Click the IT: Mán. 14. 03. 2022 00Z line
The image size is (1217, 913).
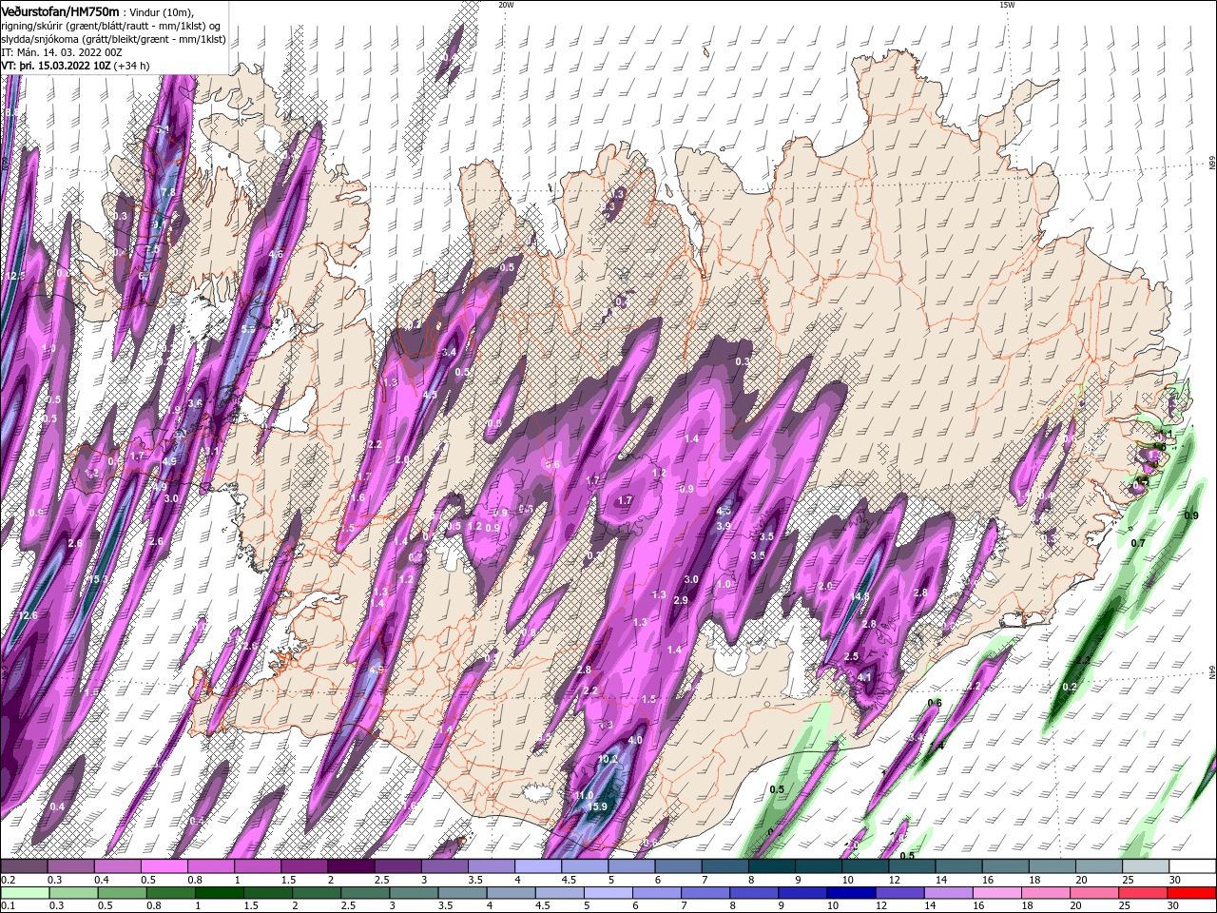tap(63, 52)
